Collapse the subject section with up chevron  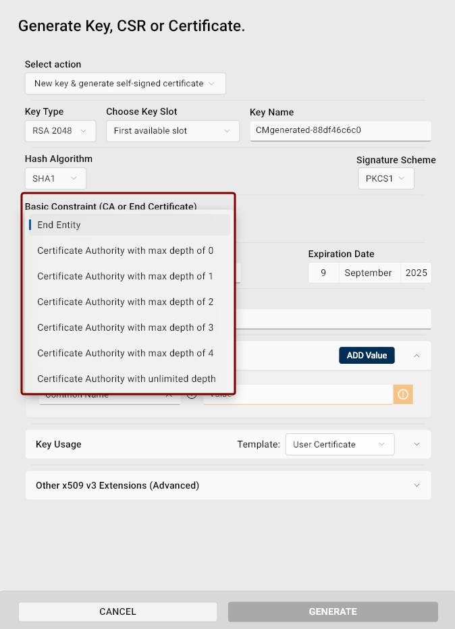(417, 356)
